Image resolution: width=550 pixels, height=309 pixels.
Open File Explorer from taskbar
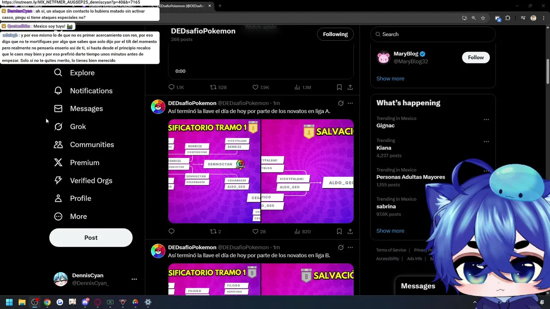[x=22, y=302]
